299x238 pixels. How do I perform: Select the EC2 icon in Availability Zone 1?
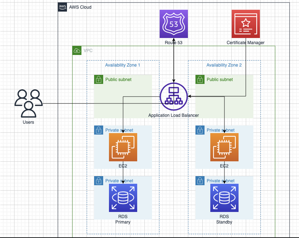123,147
